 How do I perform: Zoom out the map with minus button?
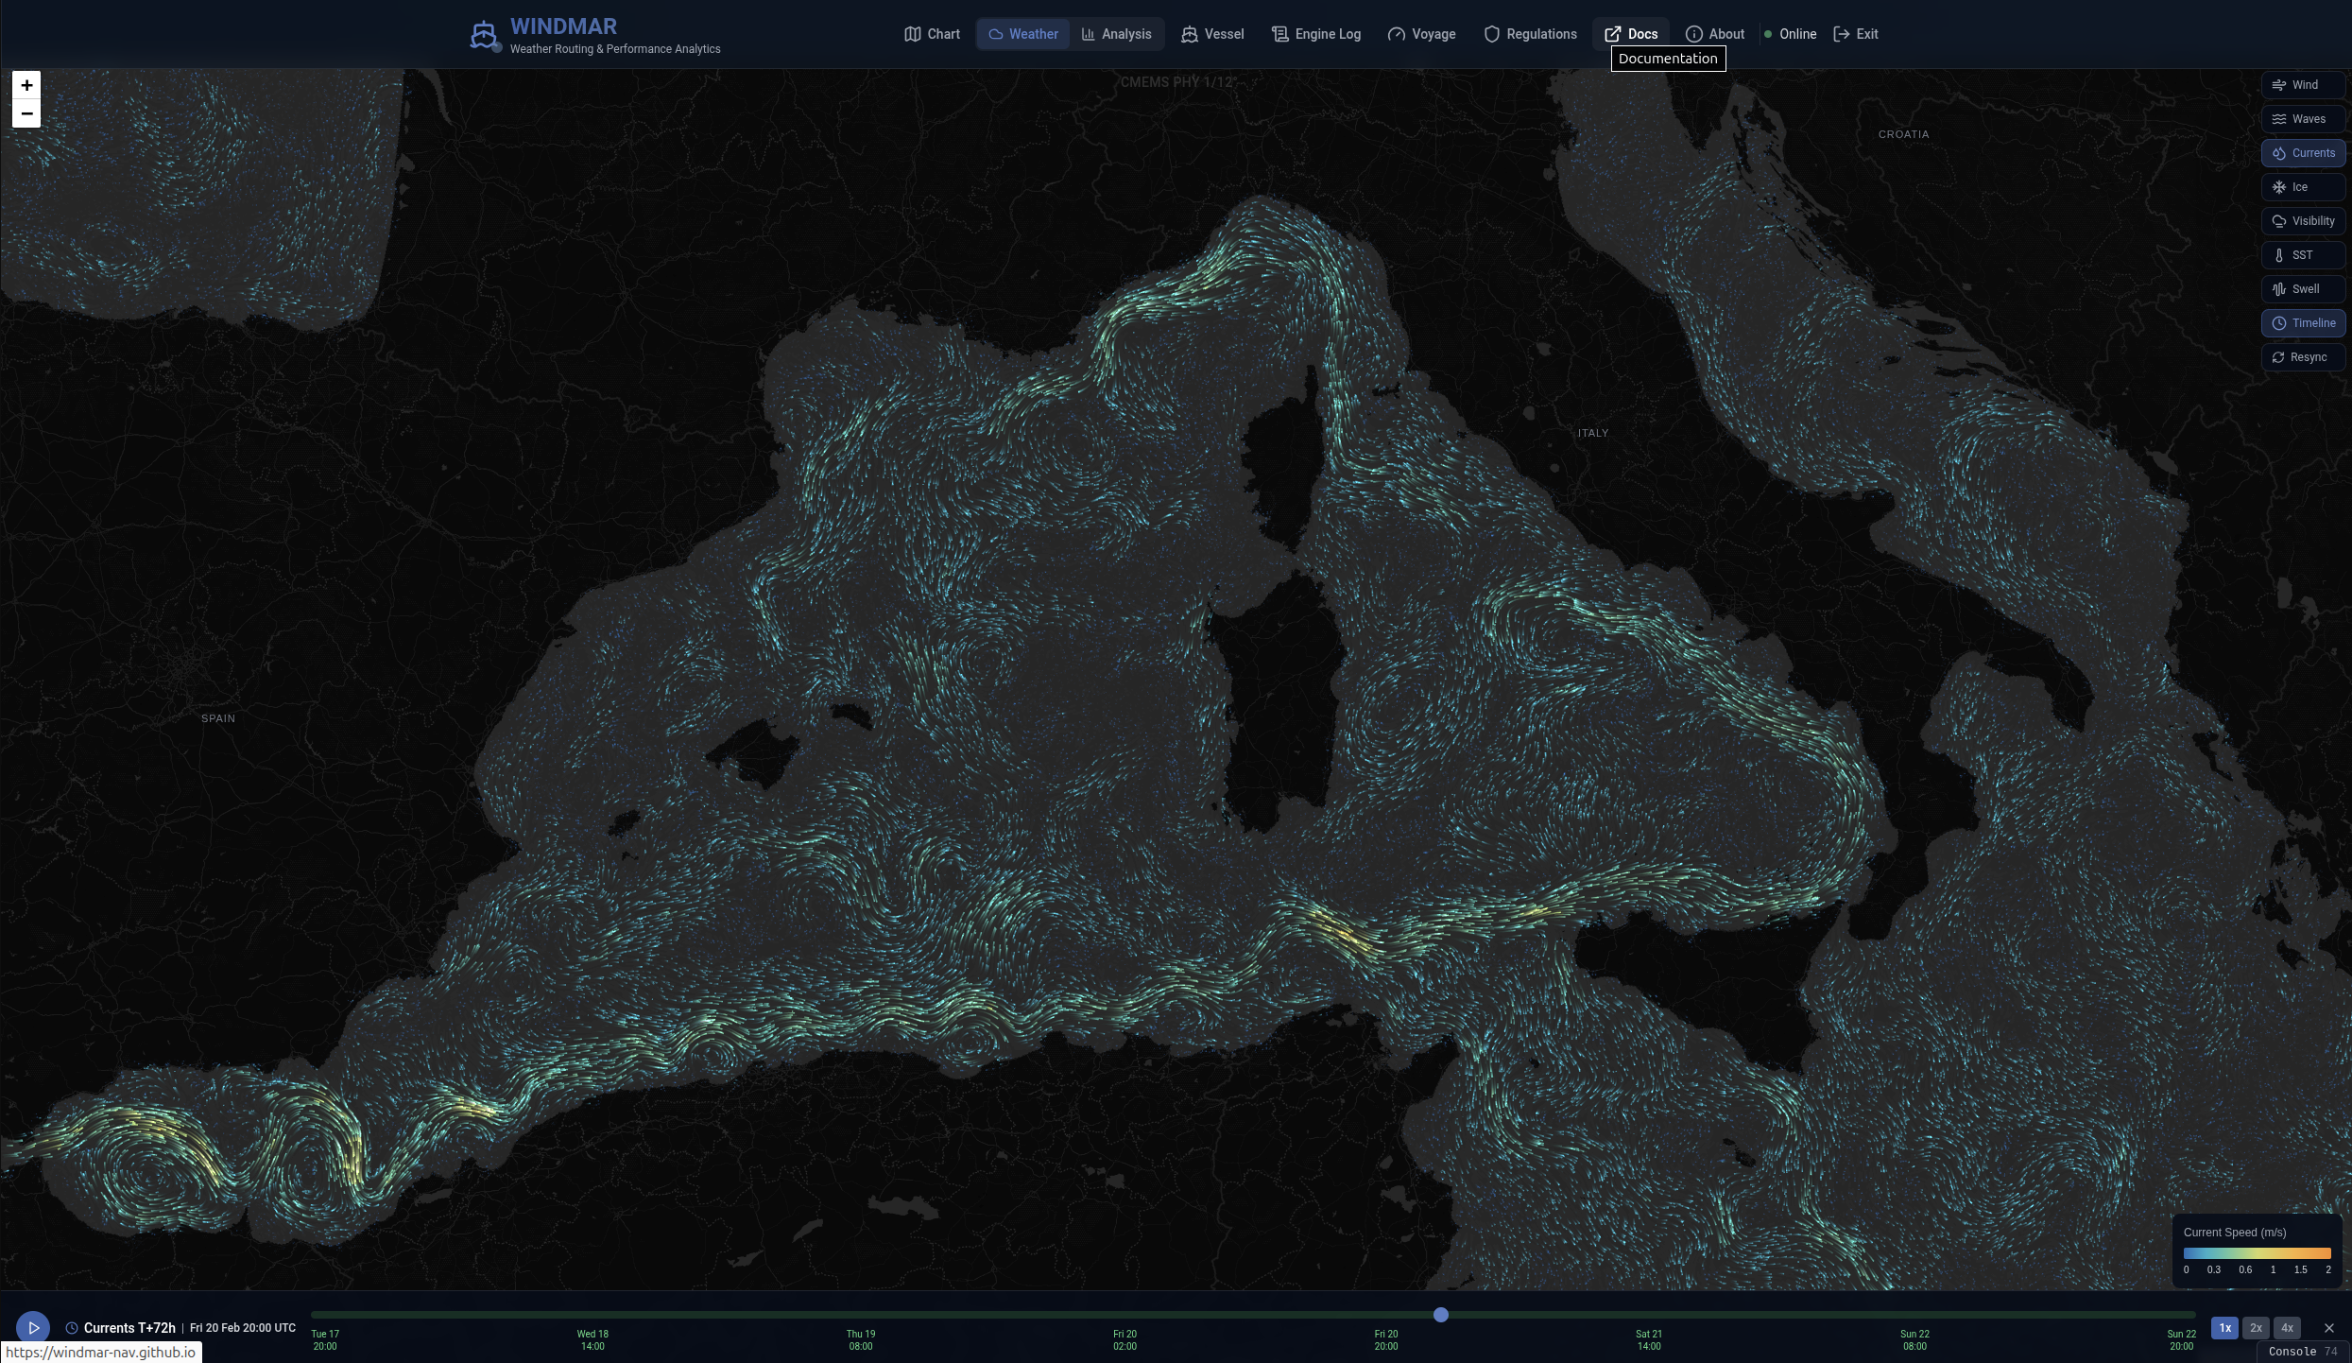26,113
